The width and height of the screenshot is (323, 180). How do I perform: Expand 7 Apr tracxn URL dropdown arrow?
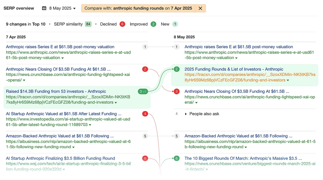click(x=116, y=103)
